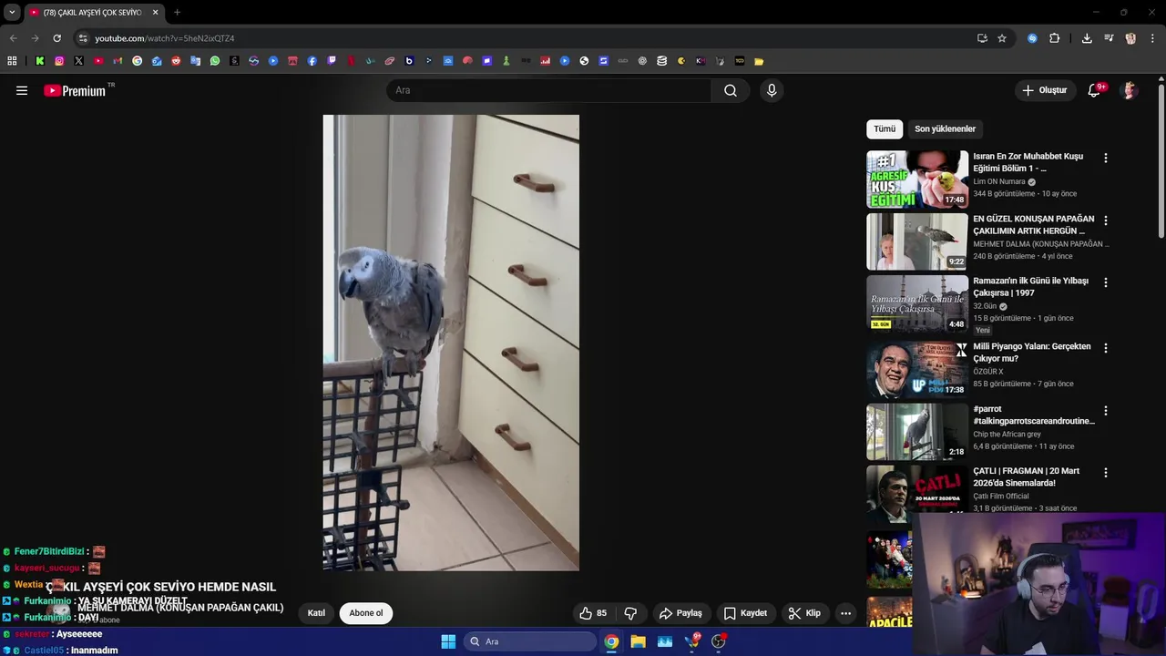
Task: Open File Explorer from the taskbar
Action: coord(639,641)
